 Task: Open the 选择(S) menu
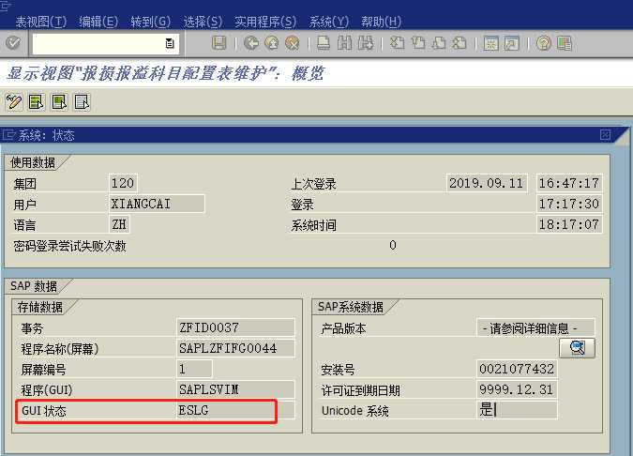coord(203,22)
